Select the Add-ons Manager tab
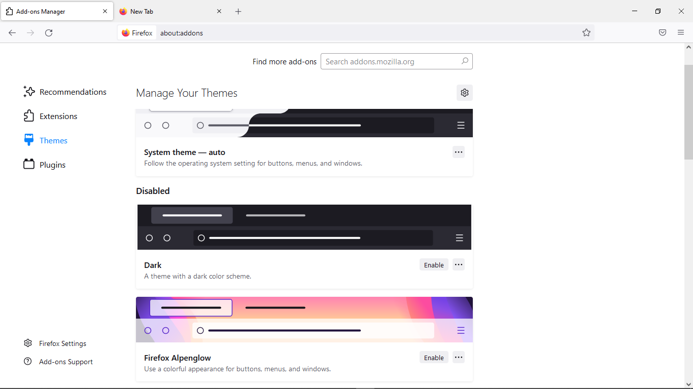This screenshot has width=693, height=389. point(57,11)
